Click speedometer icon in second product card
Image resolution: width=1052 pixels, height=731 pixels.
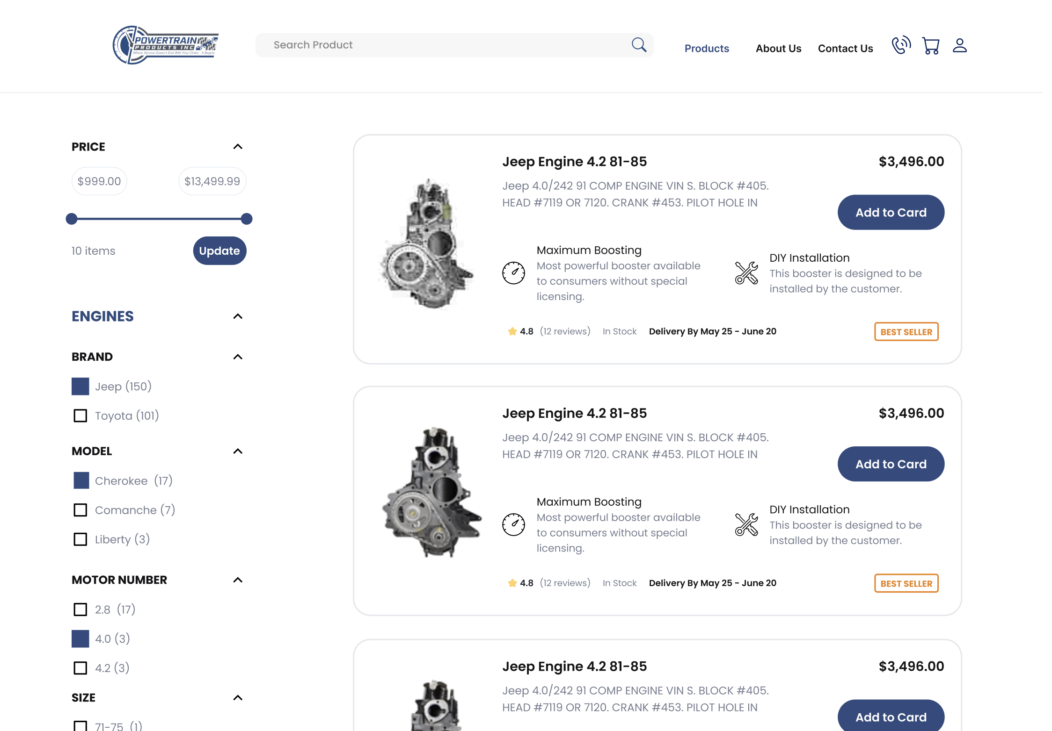[513, 524]
